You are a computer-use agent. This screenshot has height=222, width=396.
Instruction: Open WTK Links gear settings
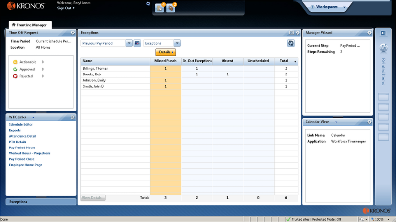pyautogui.click(x=73, y=117)
